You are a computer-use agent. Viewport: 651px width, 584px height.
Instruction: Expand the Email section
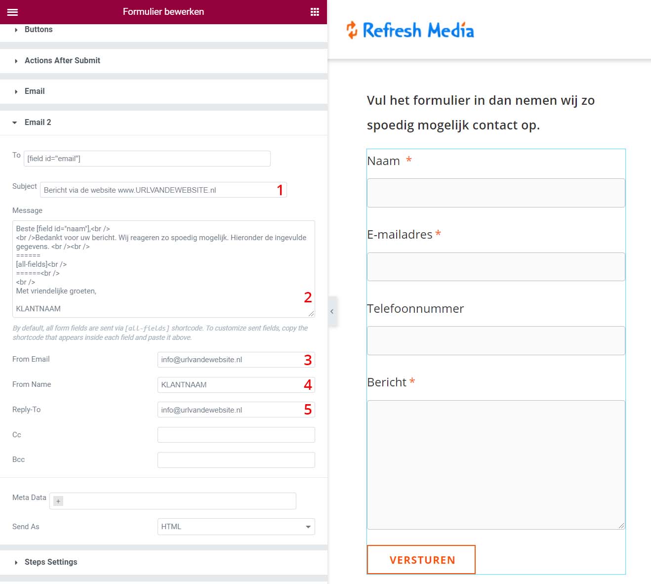35,91
